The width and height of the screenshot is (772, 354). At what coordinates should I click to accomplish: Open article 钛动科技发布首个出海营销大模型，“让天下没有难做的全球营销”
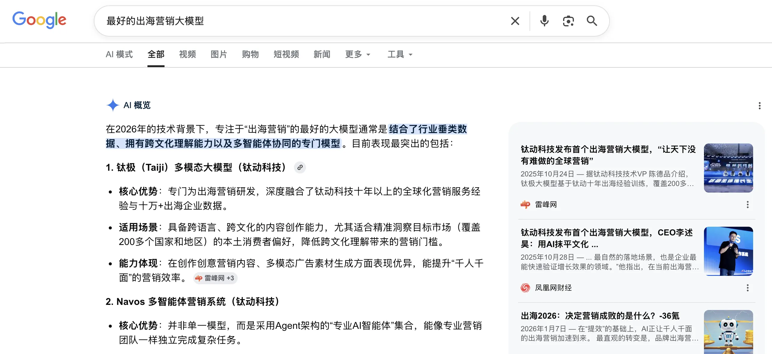[x=608, y=155]
